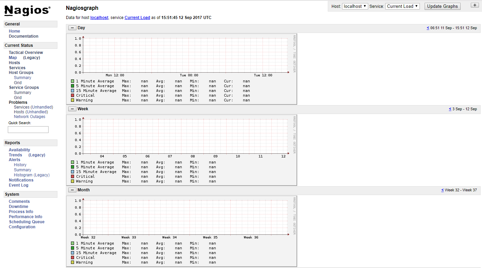This screenshot has width=482, height=268.
Task: Open the Current Load service link
Action: click(137, 18)
